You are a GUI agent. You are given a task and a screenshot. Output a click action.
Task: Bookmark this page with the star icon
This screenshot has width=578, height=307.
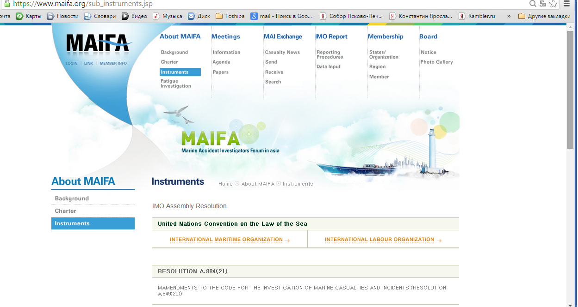[553, 4]
